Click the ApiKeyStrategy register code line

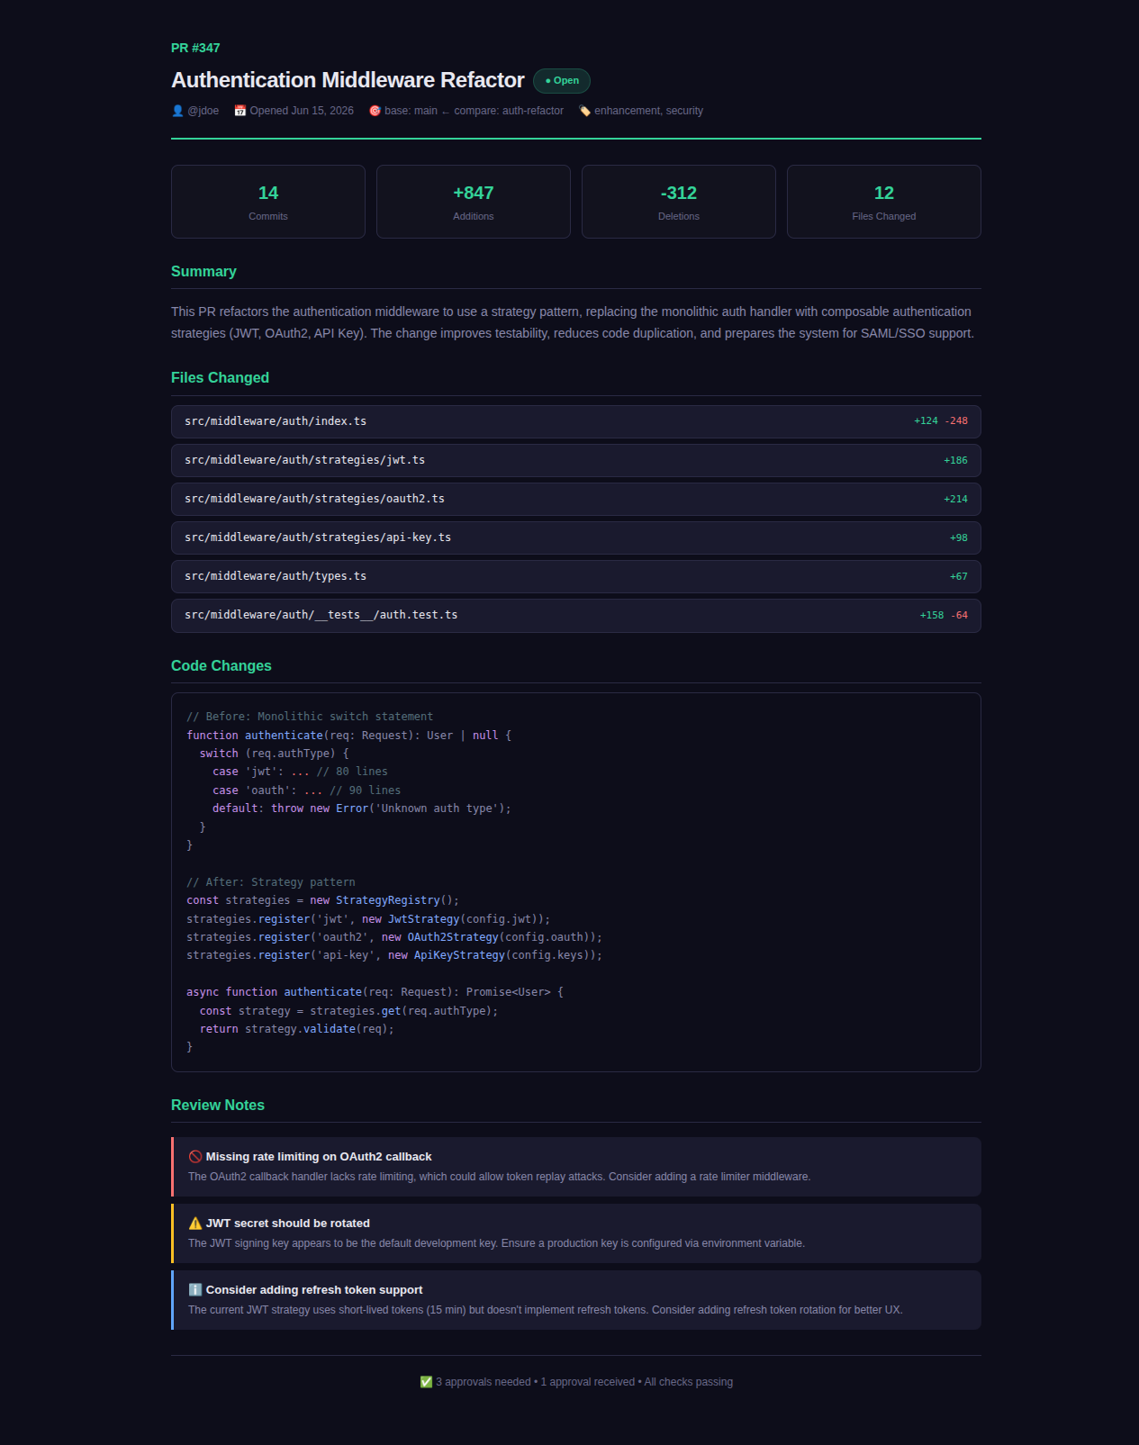pyautogui.click(x=394, y=955)
